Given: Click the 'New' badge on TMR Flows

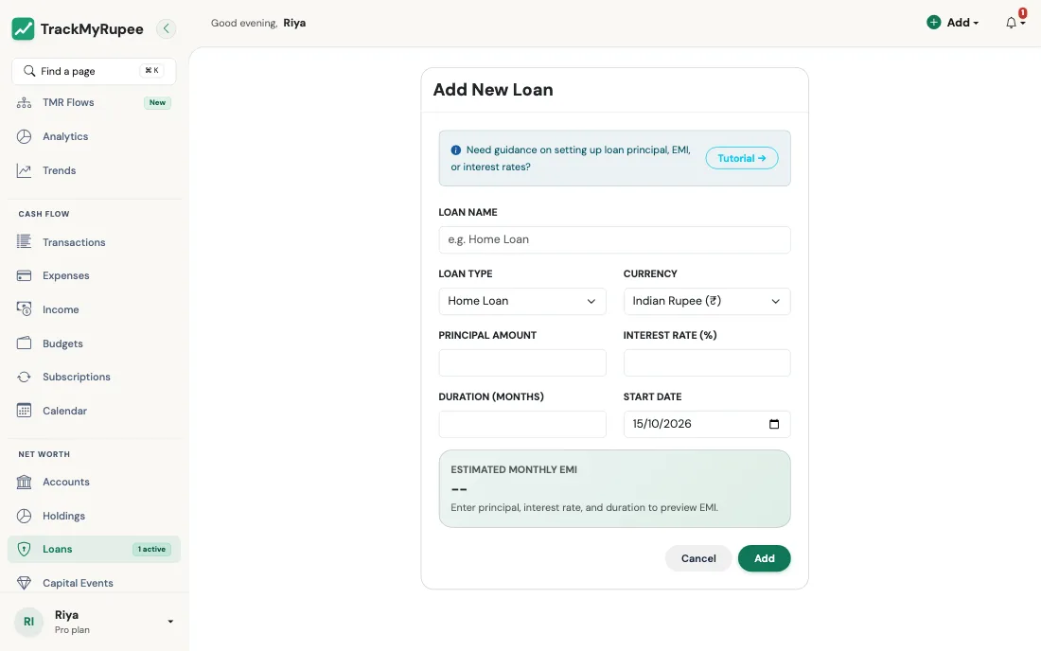Looking at the screenshot, I should coord(157,102).
